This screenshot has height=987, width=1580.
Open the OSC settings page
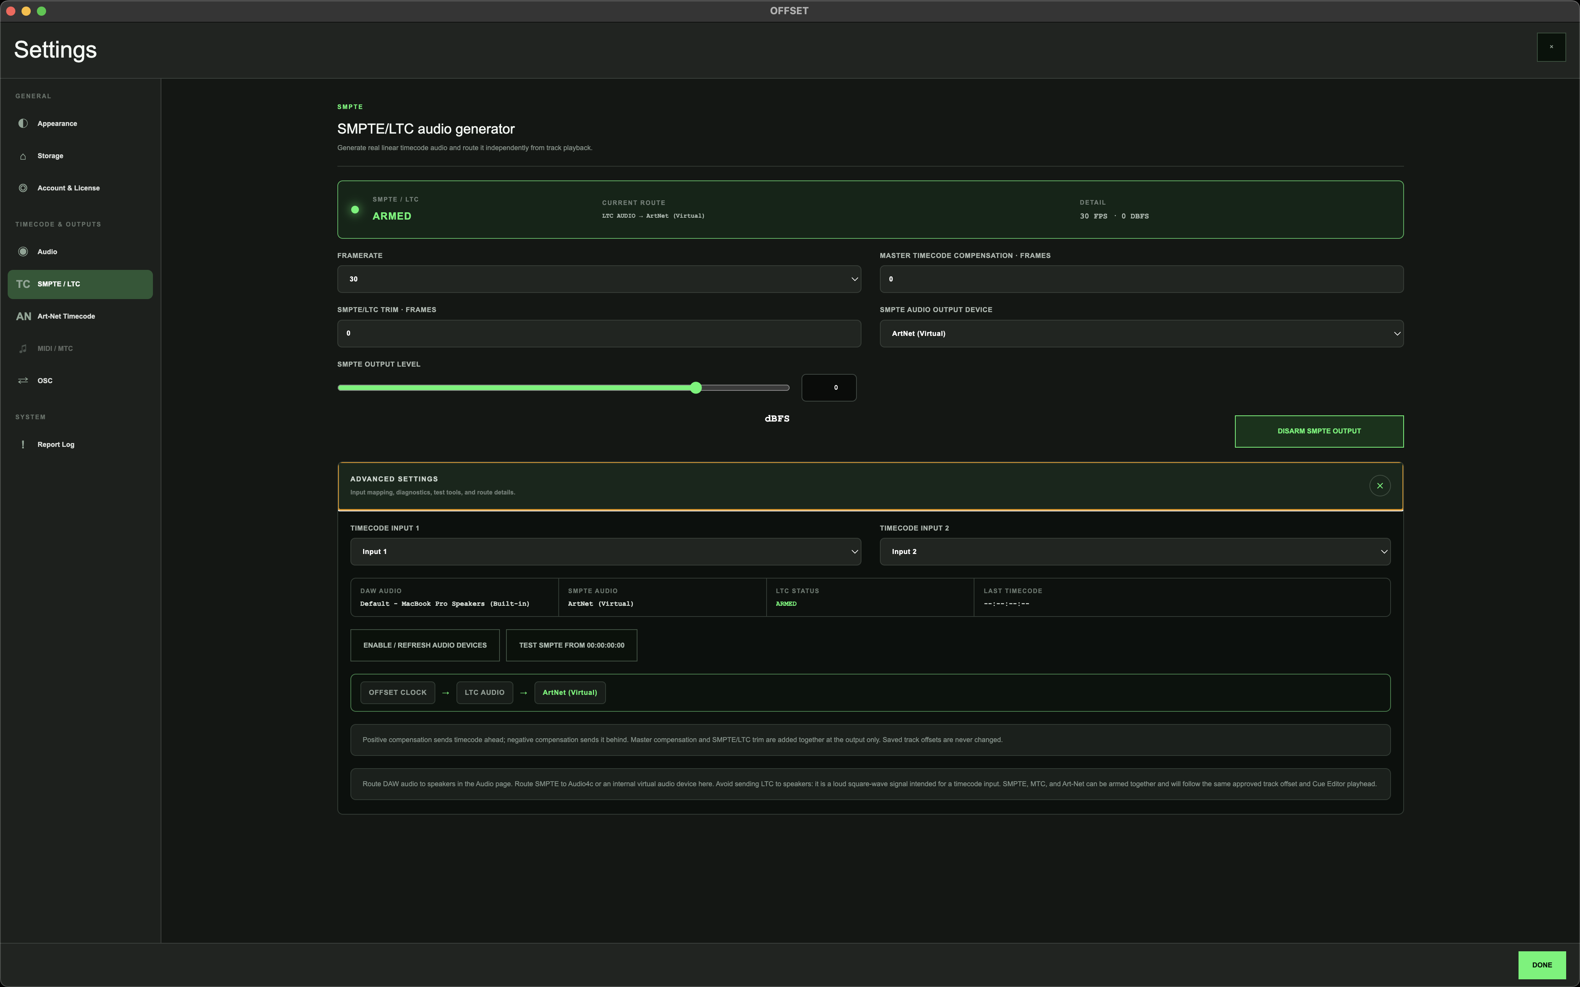(80, 380)
